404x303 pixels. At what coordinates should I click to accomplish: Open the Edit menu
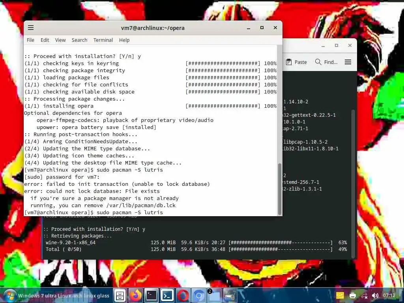point(45,40)
